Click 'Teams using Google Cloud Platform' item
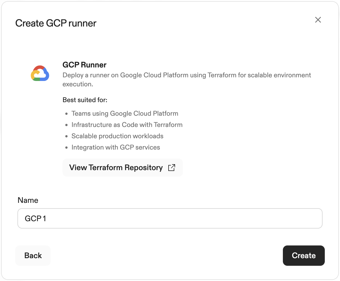Viewport: 340px width, 281px height. (125, 113)
